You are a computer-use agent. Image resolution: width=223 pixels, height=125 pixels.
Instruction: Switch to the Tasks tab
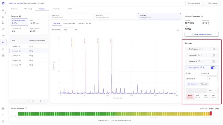pyautogui.click(x=70, y=9)
